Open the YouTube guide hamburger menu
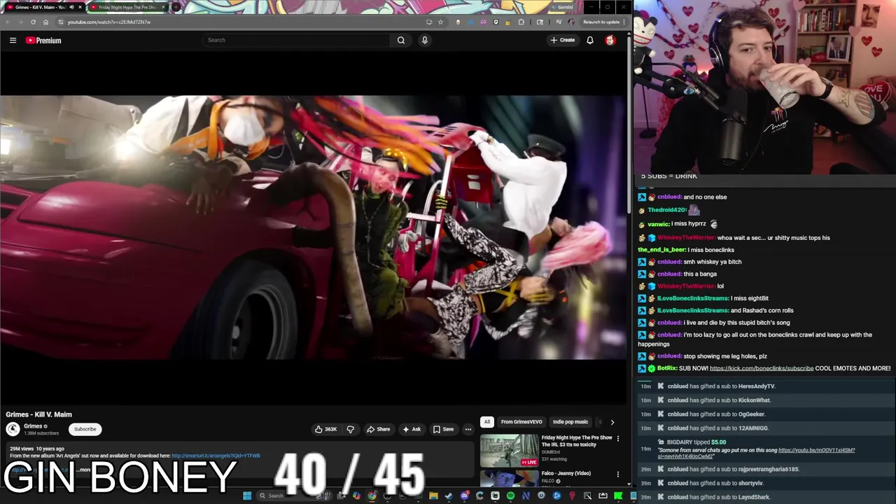The width and height of the screenshot is (896, 504). pyautogui.click(x=13, y=40)
